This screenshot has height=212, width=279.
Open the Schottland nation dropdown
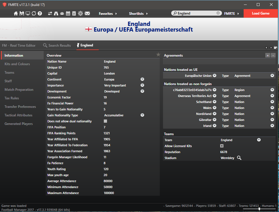pos(215,102)
